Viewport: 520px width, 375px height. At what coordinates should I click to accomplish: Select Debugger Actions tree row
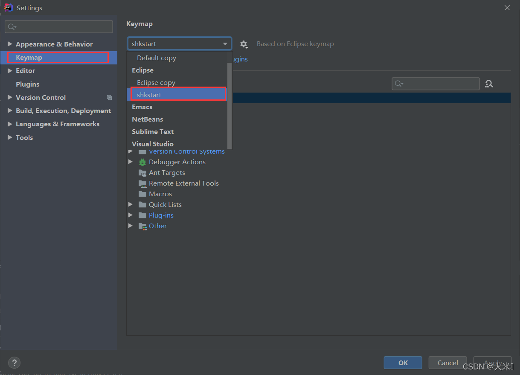tap(319, 162)
